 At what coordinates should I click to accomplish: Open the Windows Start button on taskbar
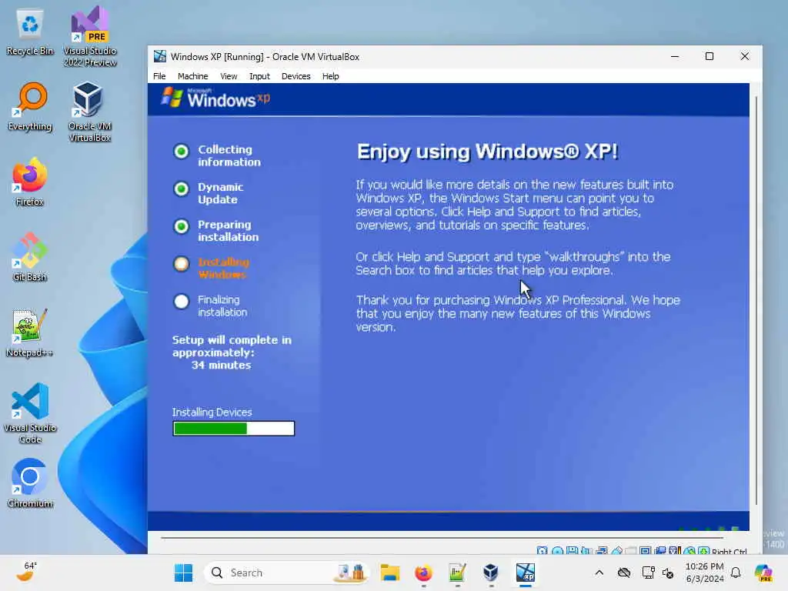183,573
